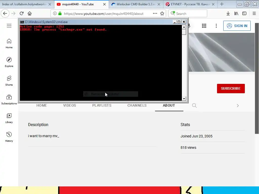Screen dimensions: 259x194
Task: Click the 'i want to marry mv_' description
Action: coord(44,136)
